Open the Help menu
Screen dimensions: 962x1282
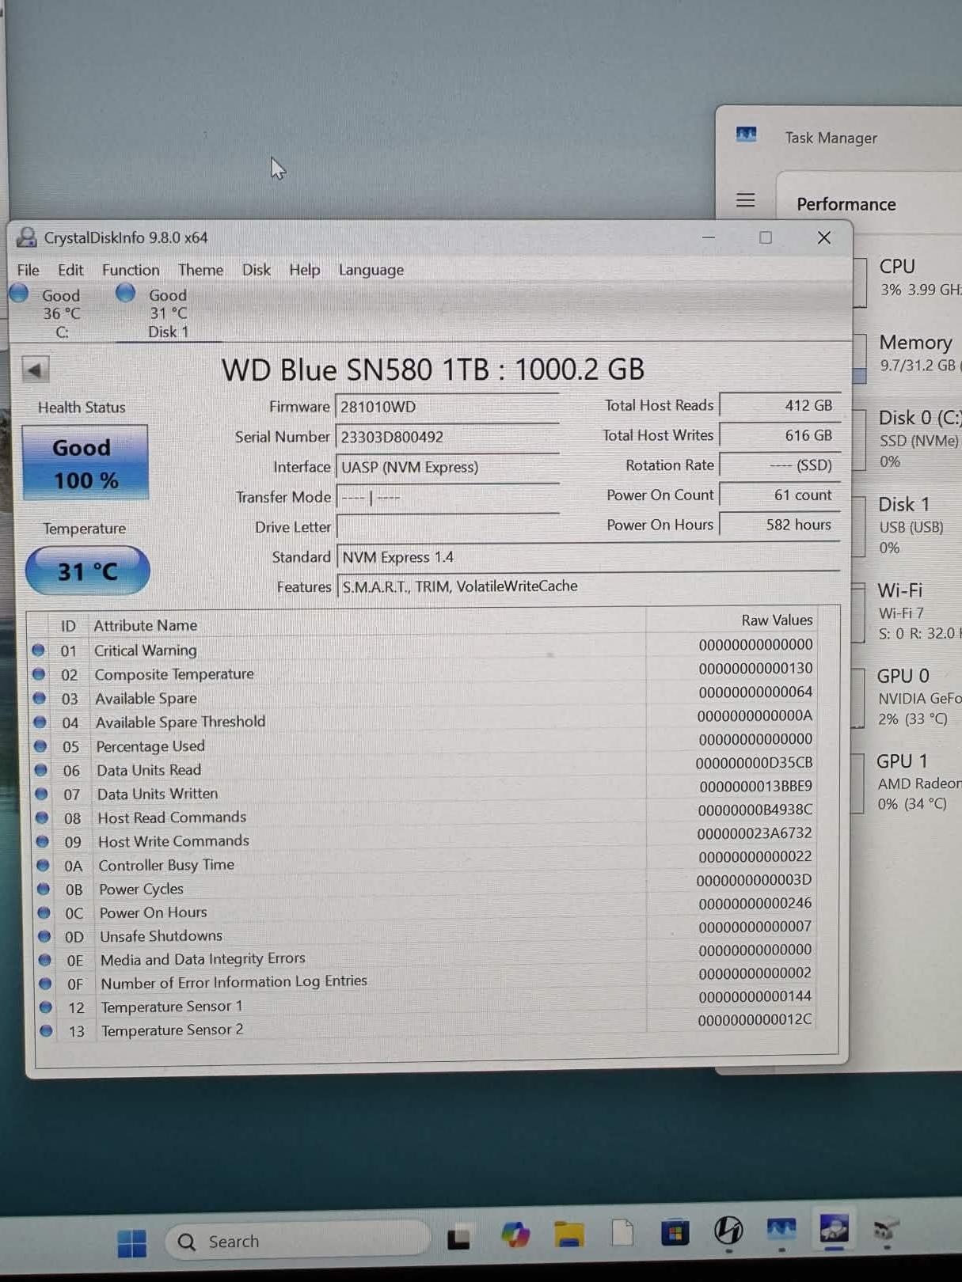[x=304, y=270]
